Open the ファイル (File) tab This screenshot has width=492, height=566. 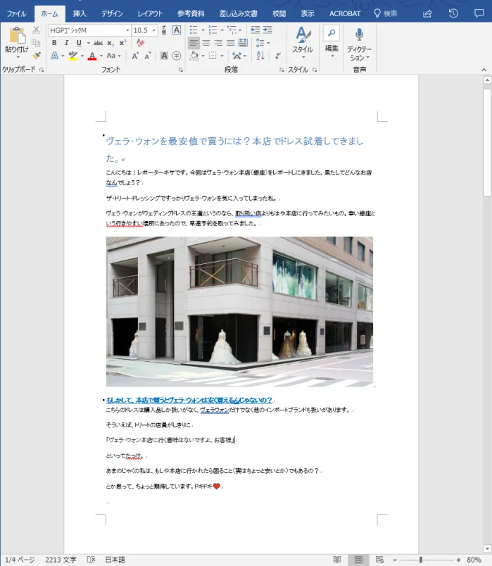(x=17, y=13)
